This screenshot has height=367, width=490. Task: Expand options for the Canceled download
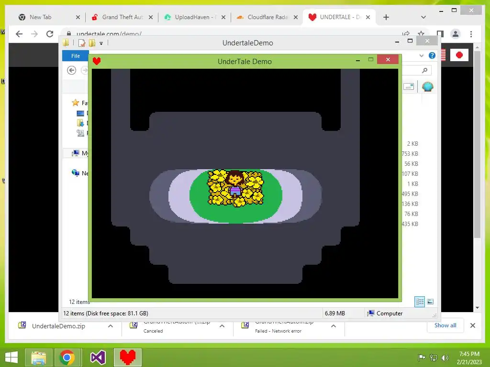tap(222, 326)
